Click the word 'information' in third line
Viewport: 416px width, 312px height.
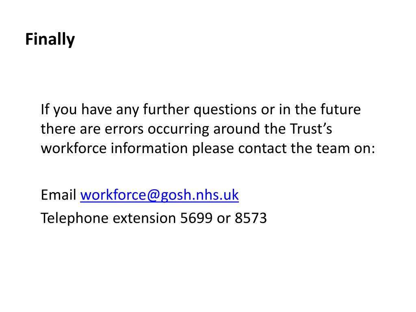(x=149, y=148)
